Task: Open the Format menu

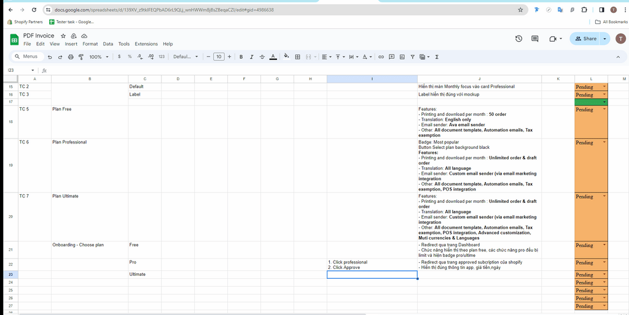Action: pos(90,44)
